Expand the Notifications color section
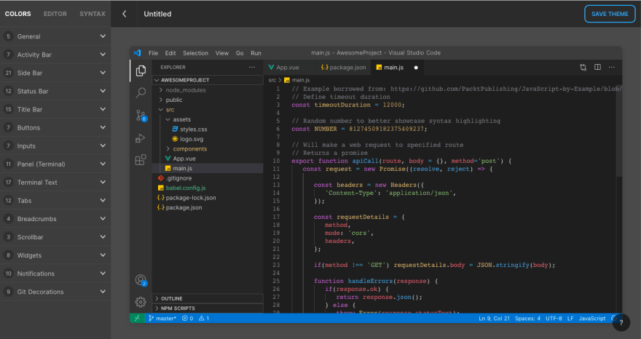Screen dimensions: 641x339 pyautogui.click(x=55, y=274)
